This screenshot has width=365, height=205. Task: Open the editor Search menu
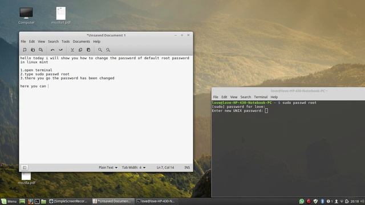click(x=53, y=42)
